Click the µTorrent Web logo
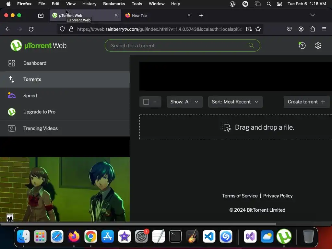The image size is (332, 249). (38, 45)
